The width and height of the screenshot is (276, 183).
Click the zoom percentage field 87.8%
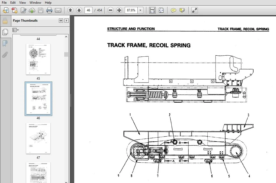tap(131, 10)
